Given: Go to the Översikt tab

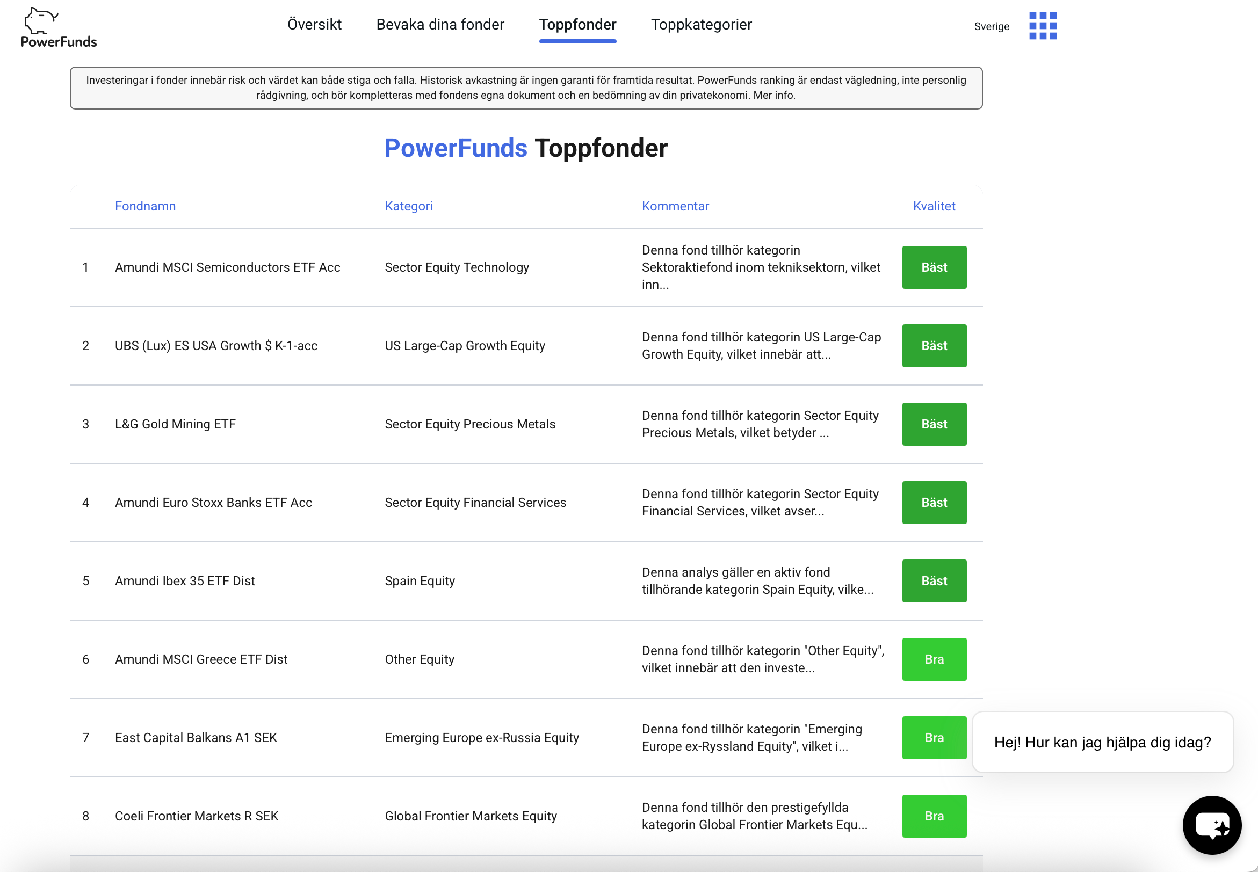Looking at the screenshot, I should point(314,25).
